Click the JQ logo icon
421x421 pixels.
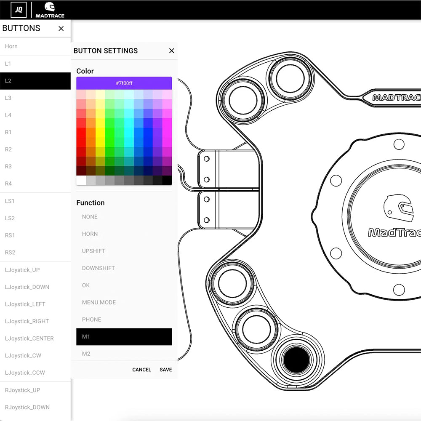[19, 10]
